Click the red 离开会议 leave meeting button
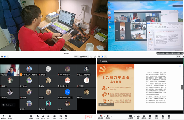 coord(89,117)
